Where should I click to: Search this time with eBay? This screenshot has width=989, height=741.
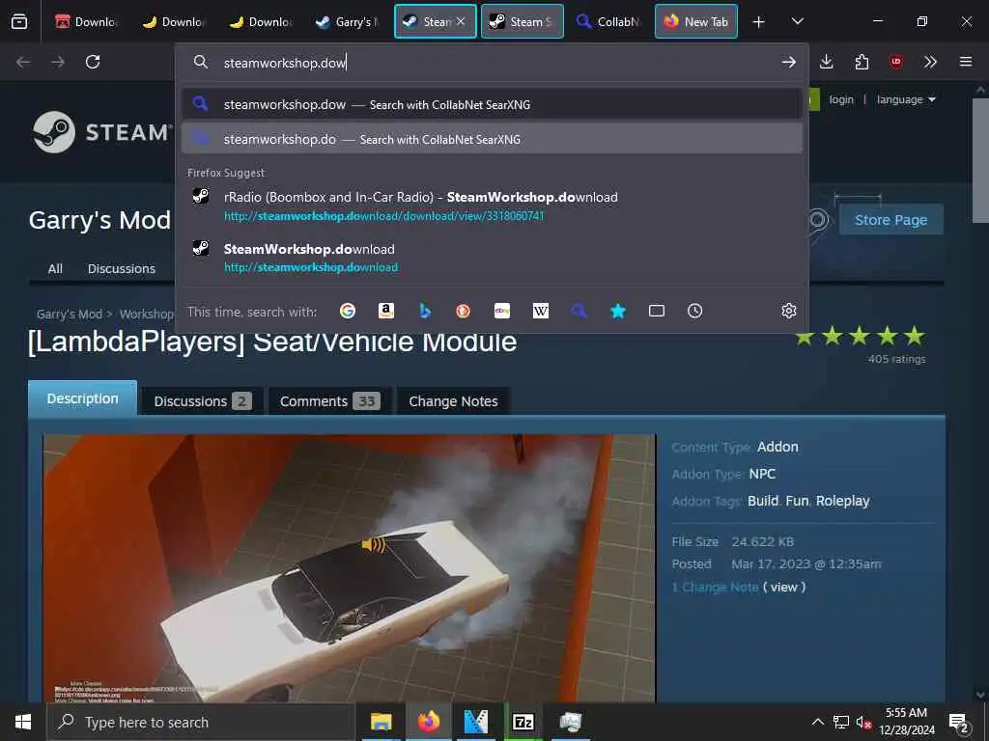coord(502,311)
